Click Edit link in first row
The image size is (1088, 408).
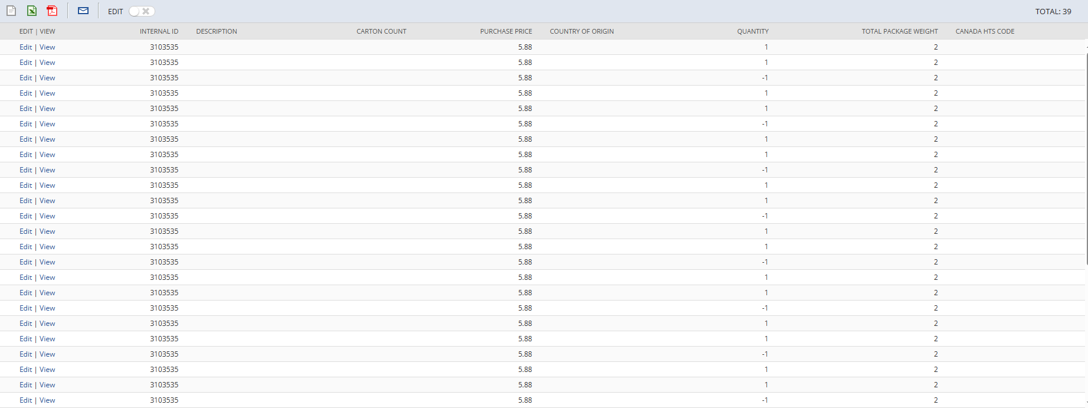(25, 47)
